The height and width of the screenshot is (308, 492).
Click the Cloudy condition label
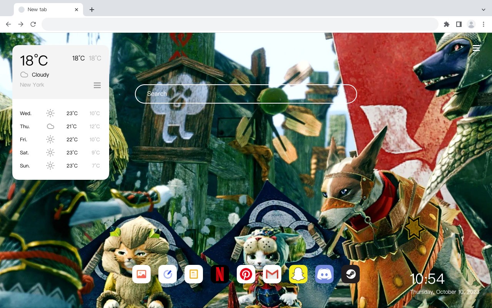click(40, 75)
